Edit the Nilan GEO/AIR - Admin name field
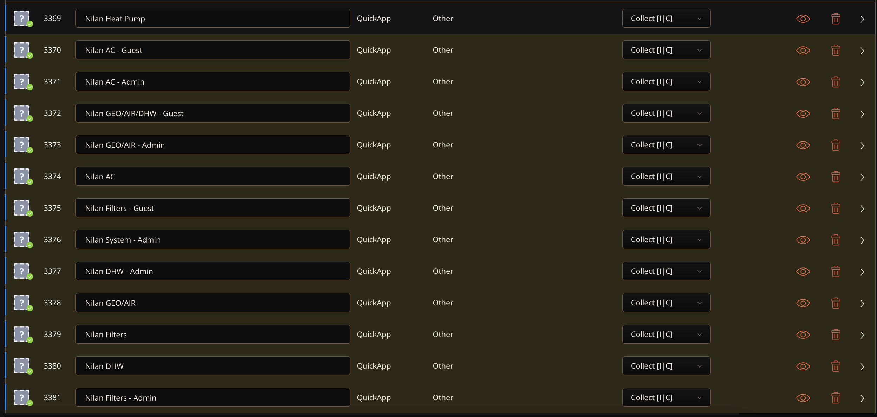Viewport: 877px width, 417px height. click(213, 145)
